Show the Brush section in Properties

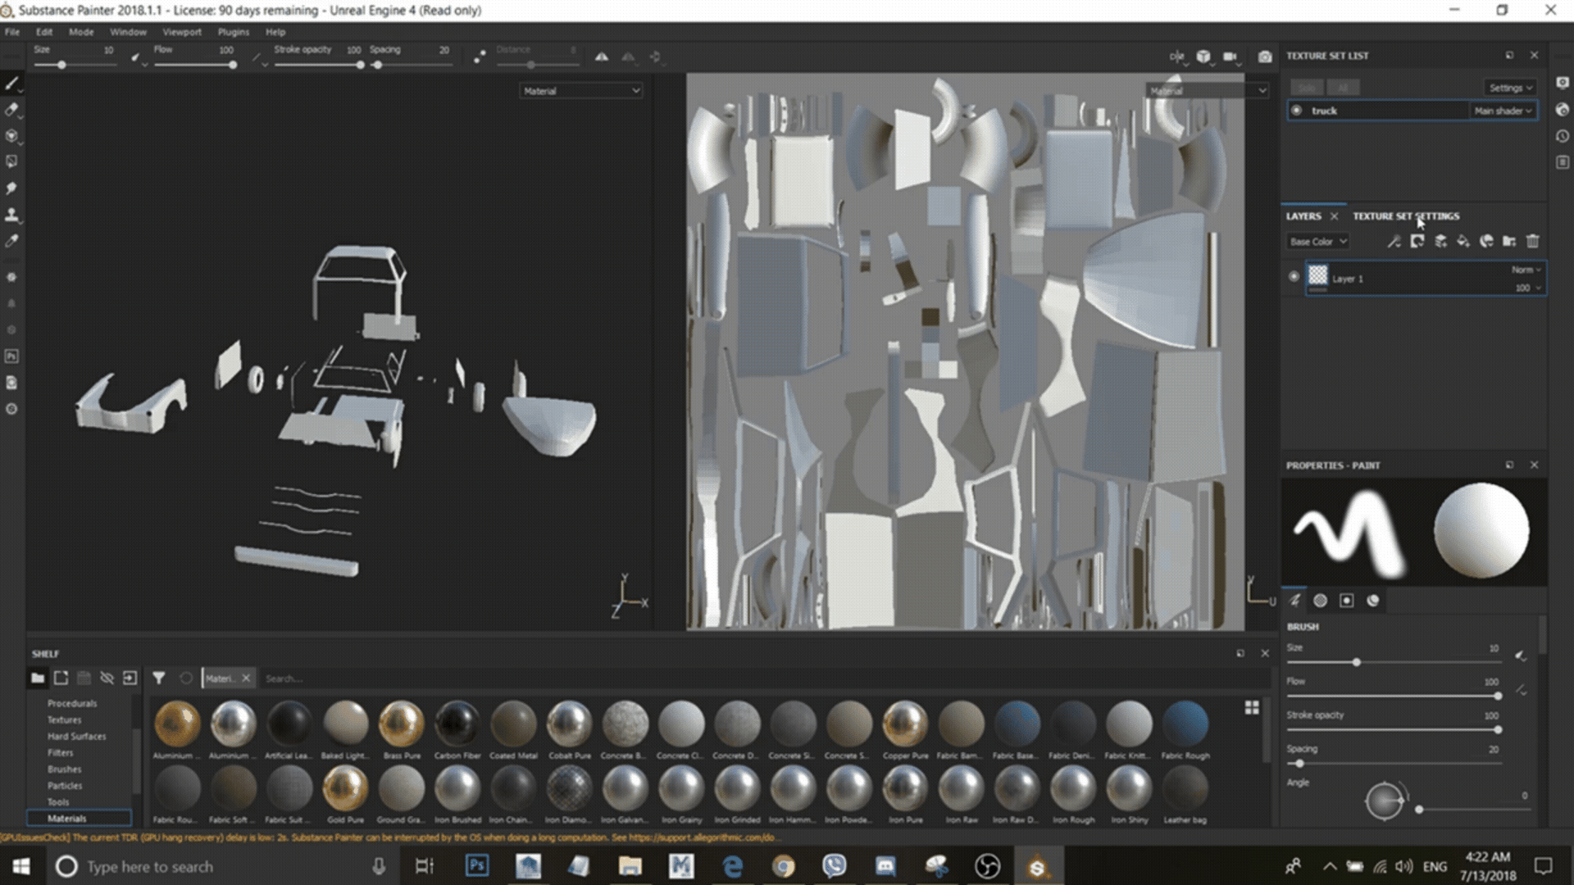[1295, 601]
